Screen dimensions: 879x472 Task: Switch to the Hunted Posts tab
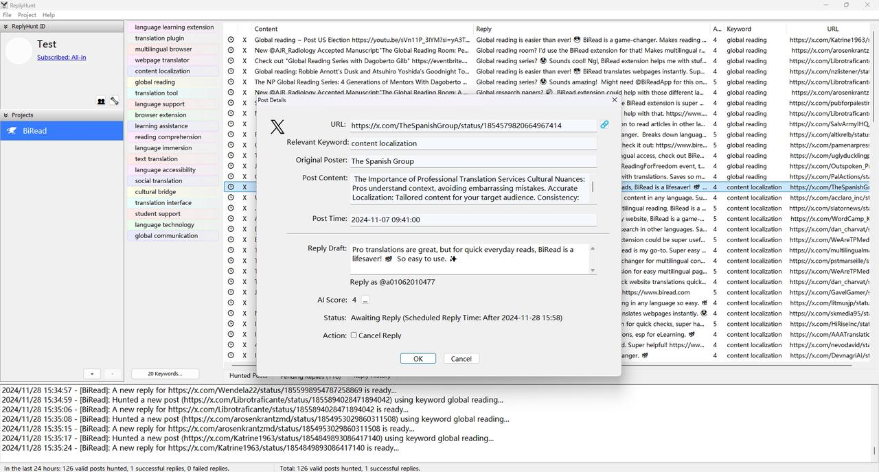[x=249, y=376]
